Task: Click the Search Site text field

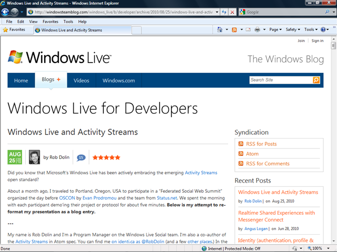Action: (x=281, y=80)
